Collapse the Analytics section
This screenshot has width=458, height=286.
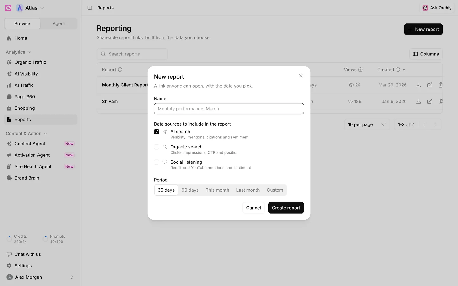pyautogui.click(x=18, y=52)
